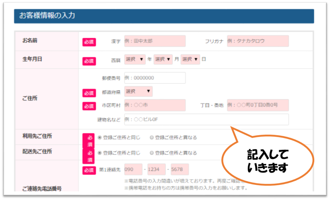The image size is (330, 200).
Task: Click the kanji name input field
Action: click(x=155, y=41)
